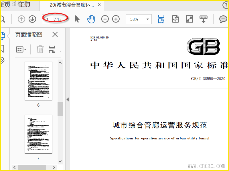Fit page to window width

coord(161,19)
